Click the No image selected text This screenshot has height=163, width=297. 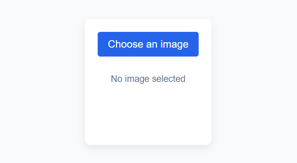click(x=148, y=79)
